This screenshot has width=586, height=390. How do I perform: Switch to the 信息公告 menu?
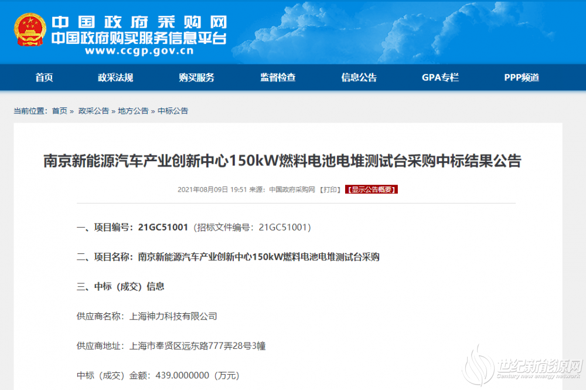(x=359, y=77)
